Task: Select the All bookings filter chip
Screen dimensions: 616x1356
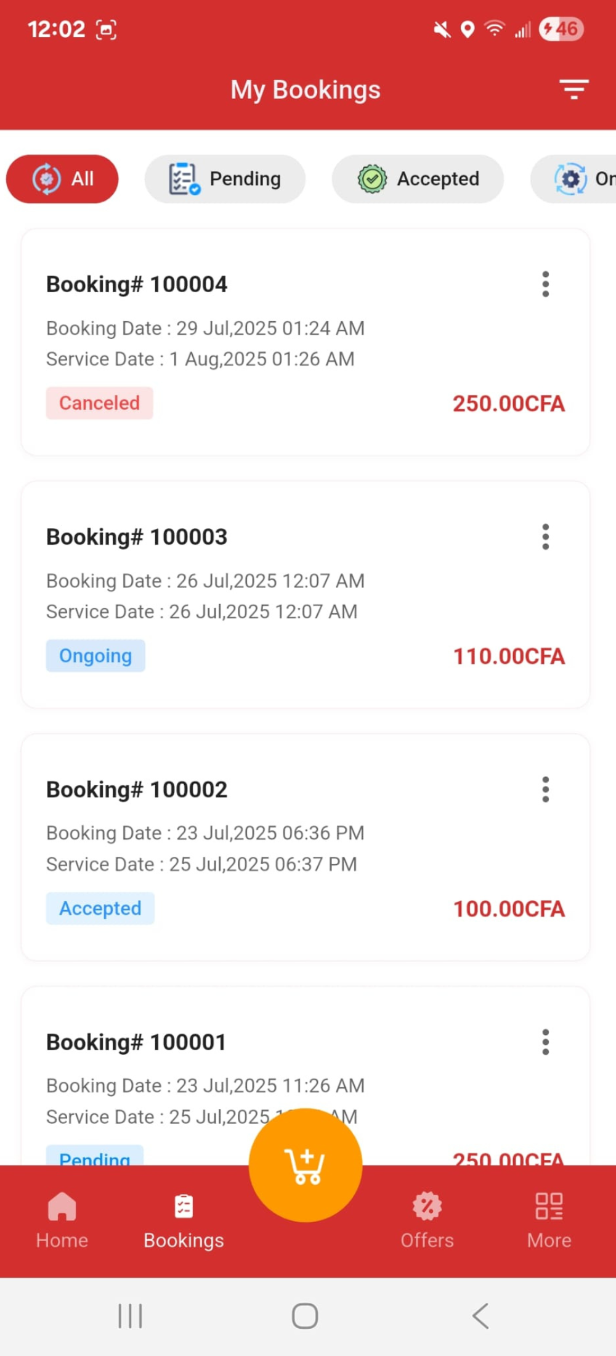Action: [62, 179]
